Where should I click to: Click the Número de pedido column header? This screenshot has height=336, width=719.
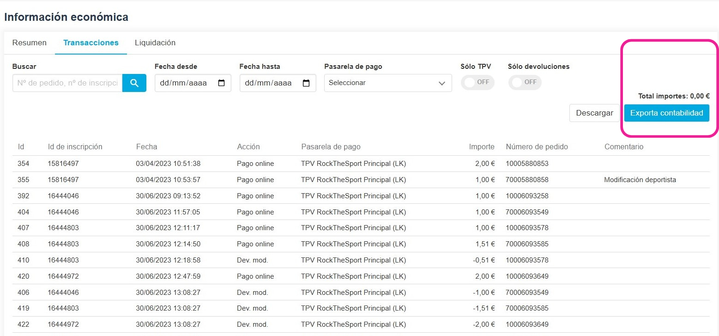pyautogui.click(x=537, y=147)
